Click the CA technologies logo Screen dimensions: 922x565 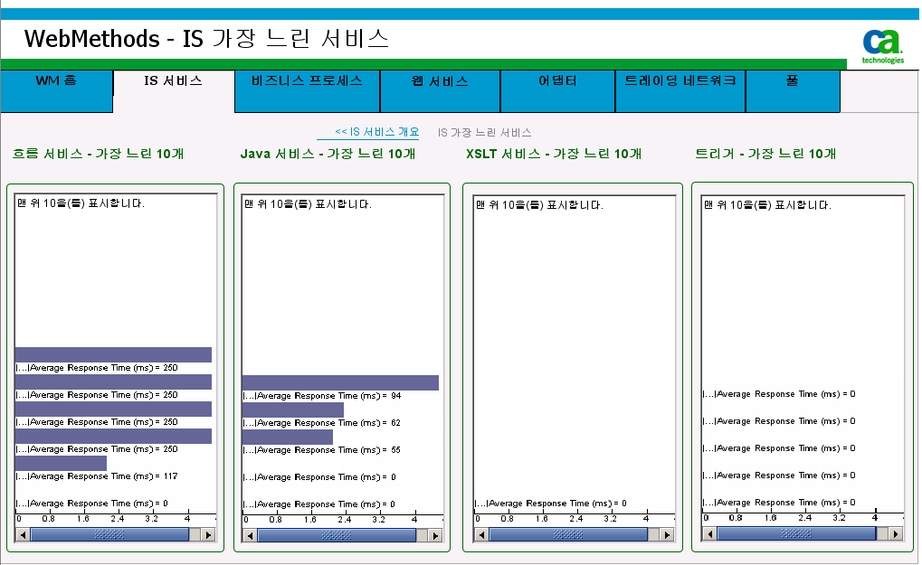(882, 46)
